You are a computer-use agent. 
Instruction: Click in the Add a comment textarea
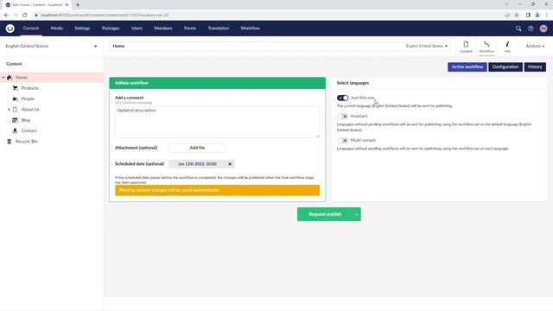(x=217, y=122)
